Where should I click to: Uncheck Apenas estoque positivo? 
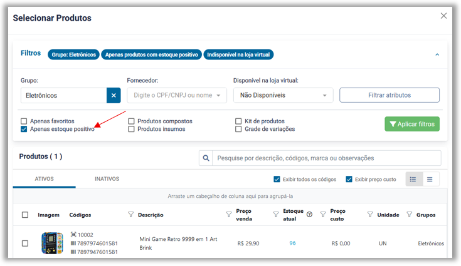tap(24, 129)
